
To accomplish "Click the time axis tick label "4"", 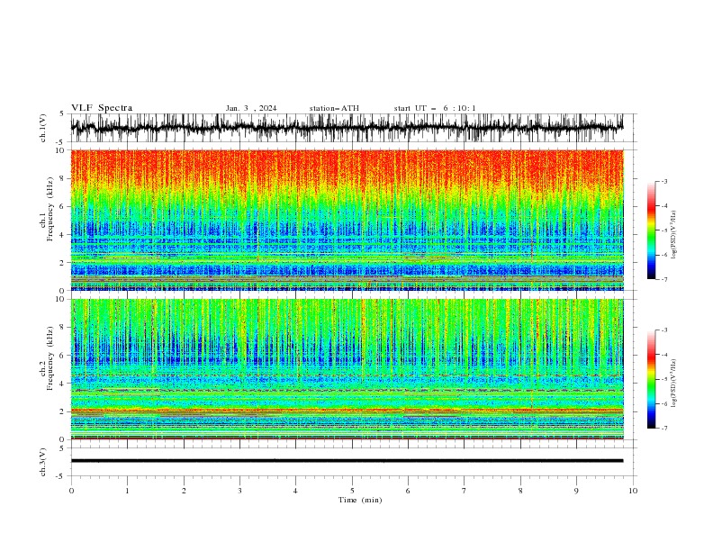I will coord(295,491).
